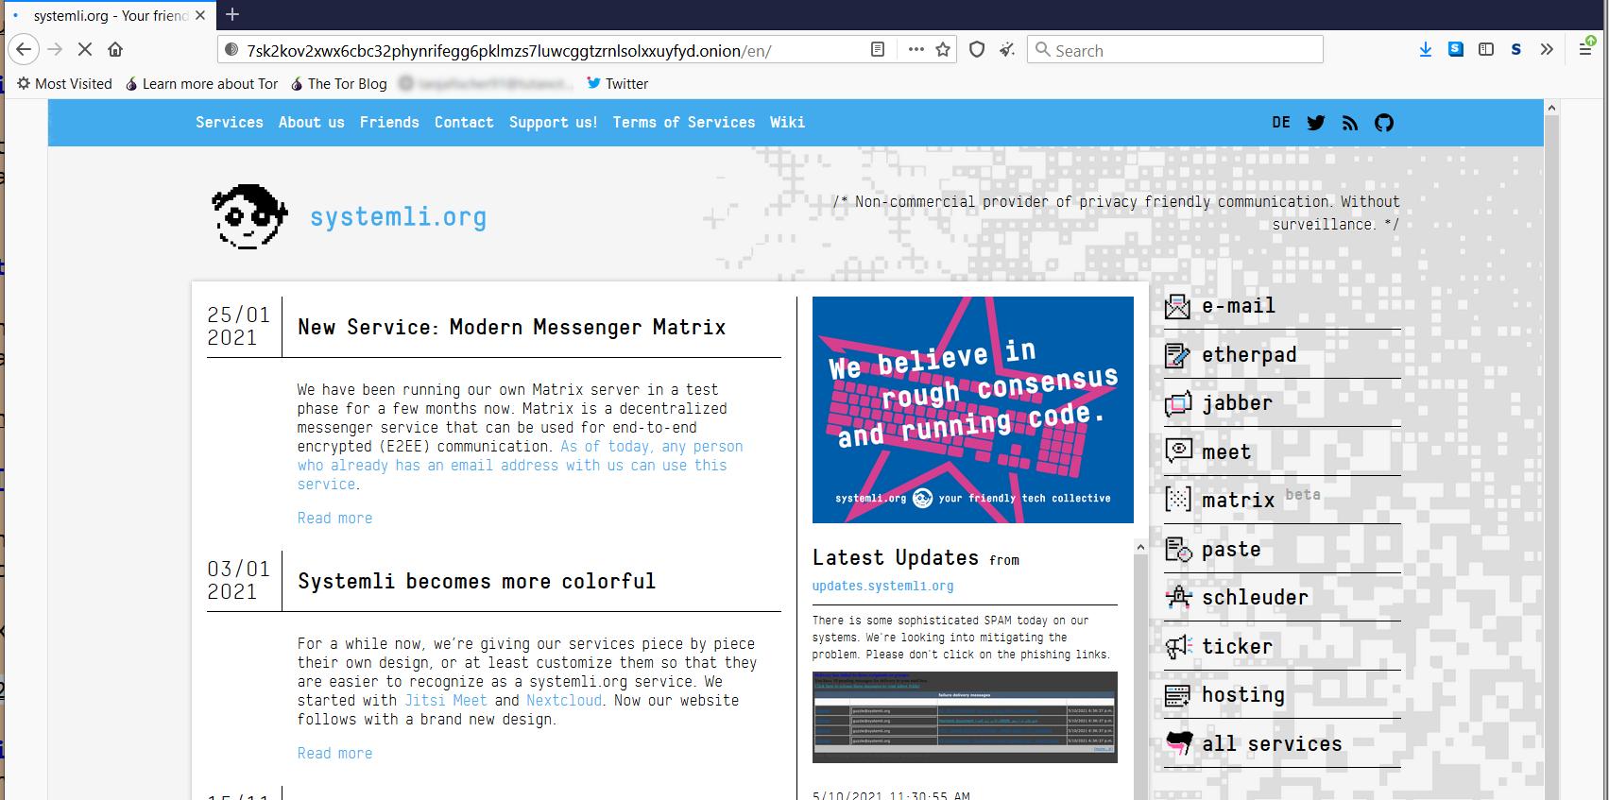Click the Twitter bird icon in site header
This screenshot has height=800, width=1609.
1315,123
